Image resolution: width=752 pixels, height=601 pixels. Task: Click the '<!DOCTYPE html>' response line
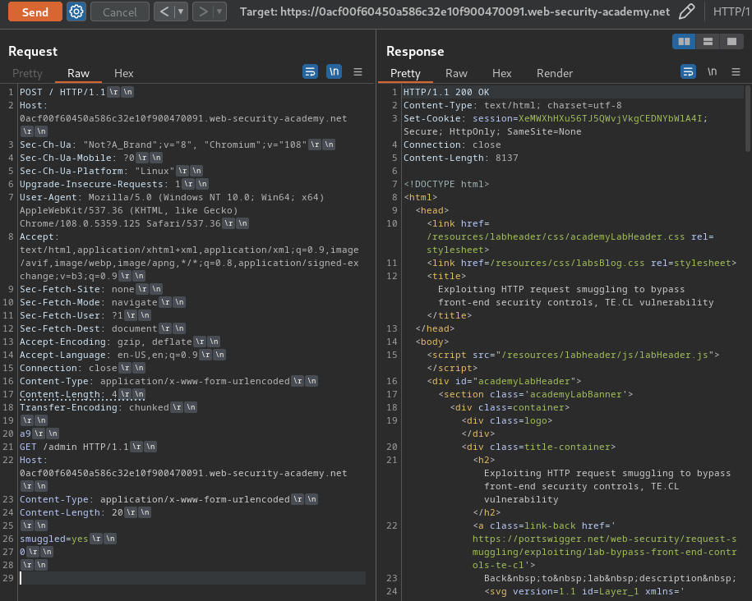pyautogui.click(x=446, y=184)
